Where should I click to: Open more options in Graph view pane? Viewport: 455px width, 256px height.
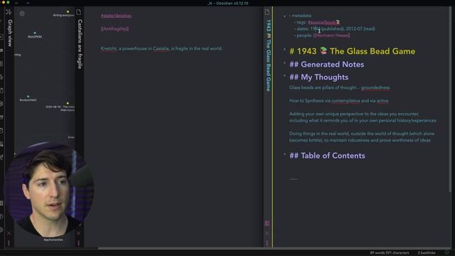(x=9, y=242)
